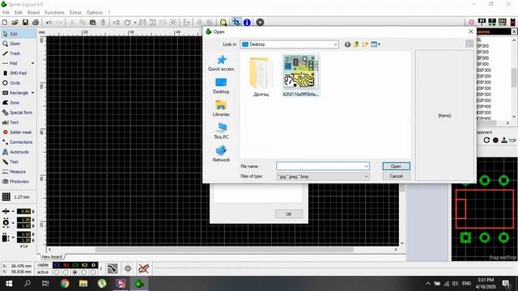
Task: Click the blue info toolbar icon
Action: 247,23
